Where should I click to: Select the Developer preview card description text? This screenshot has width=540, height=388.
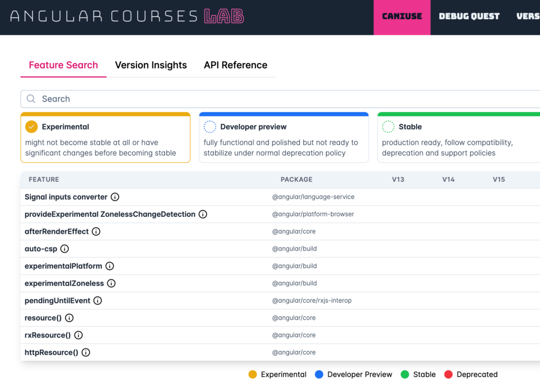coord(281,148)
